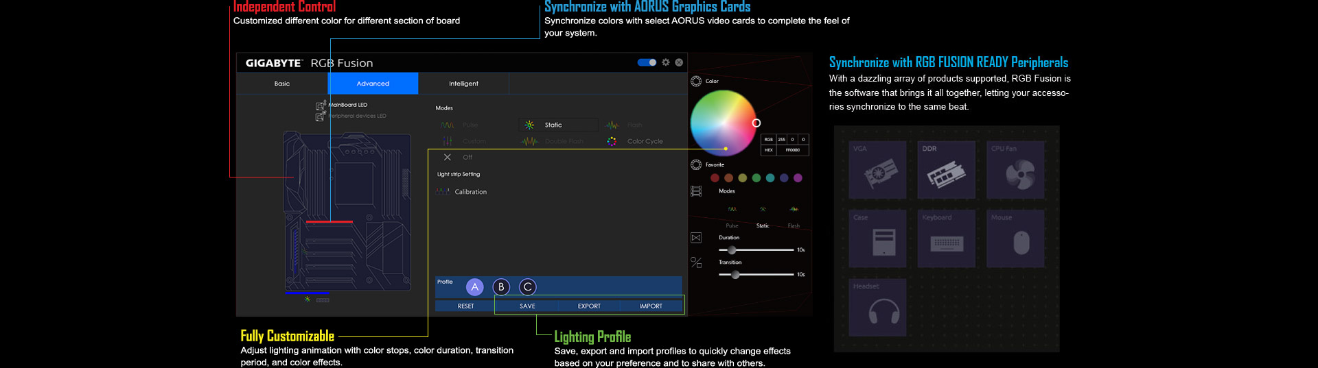Select the Headset peripheral tile
Image resolution: width=1318 pixels, height=368 pixels.
point(877,308)
